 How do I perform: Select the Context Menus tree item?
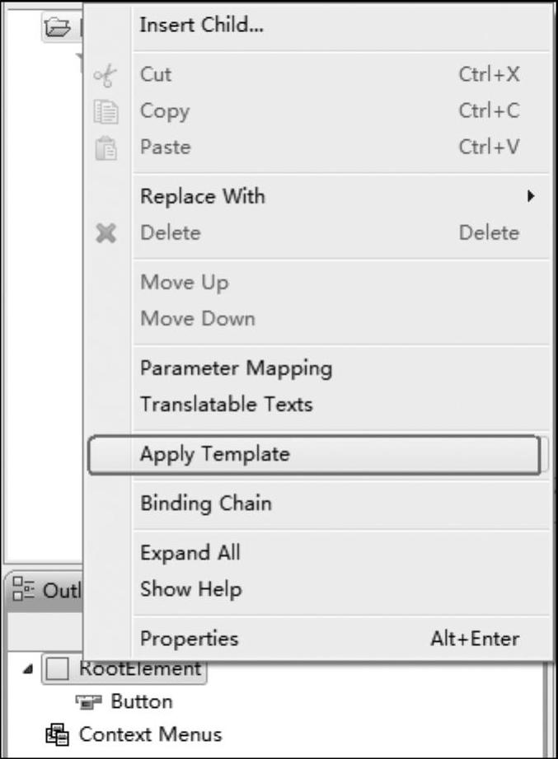pos(150,734)
